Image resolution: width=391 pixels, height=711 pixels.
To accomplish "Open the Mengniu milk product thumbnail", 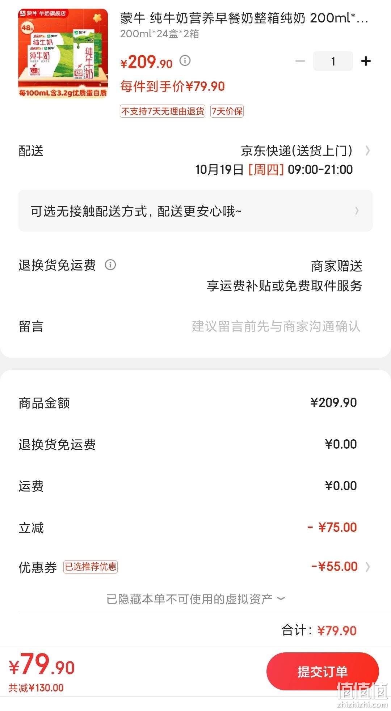I will click(63, 53).
